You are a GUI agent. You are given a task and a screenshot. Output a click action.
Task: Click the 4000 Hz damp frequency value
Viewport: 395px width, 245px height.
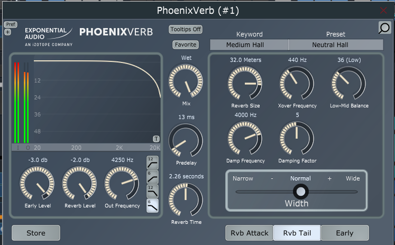click(245, 115)
